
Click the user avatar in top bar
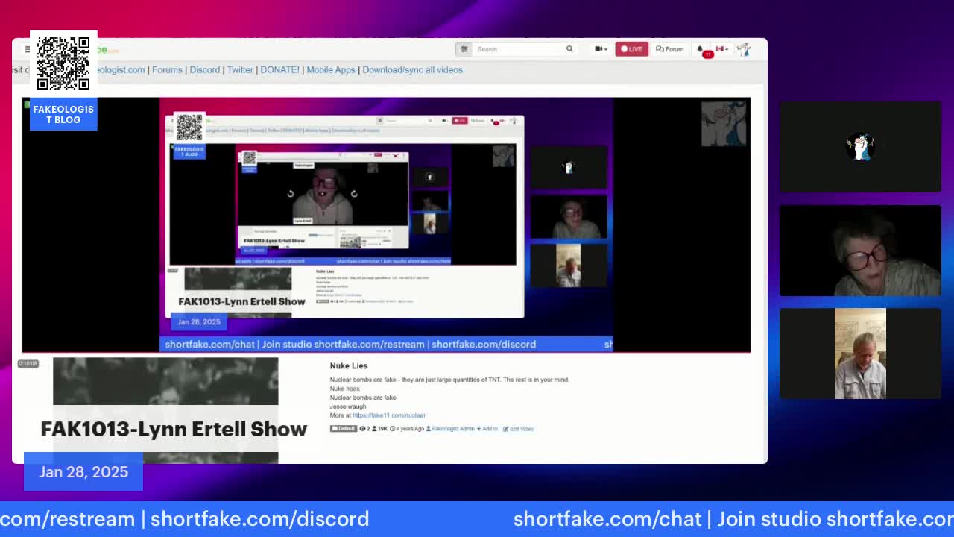point(743,49)
